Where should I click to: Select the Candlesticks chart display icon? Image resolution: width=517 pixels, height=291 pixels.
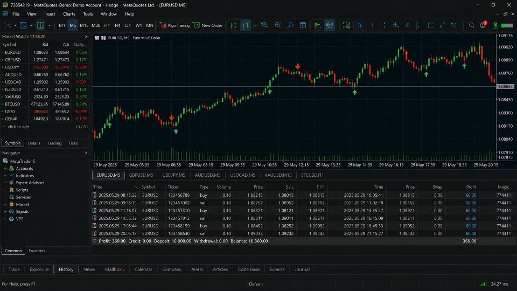246,25
